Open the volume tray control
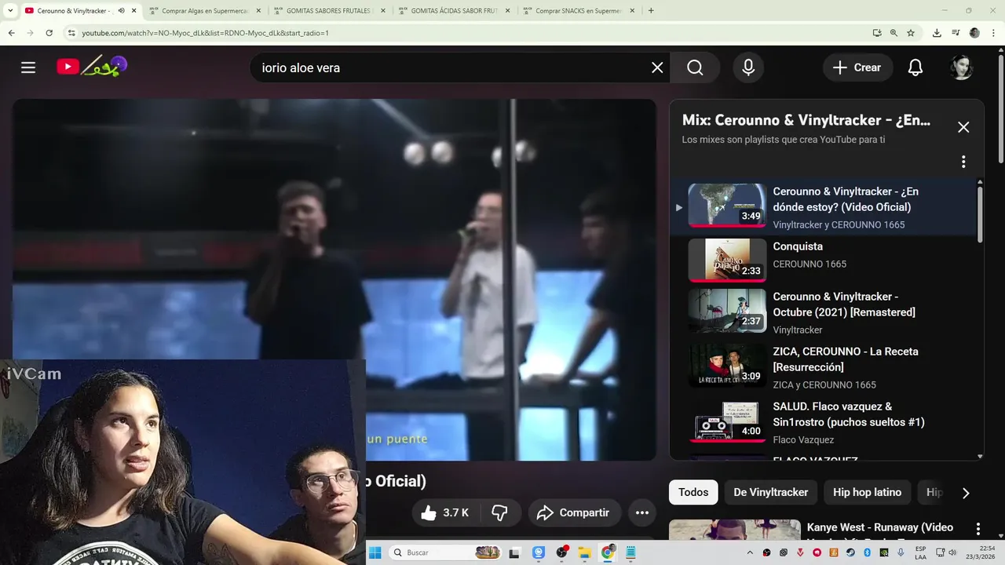This screenshot has height=565, width=1005. 952,552
